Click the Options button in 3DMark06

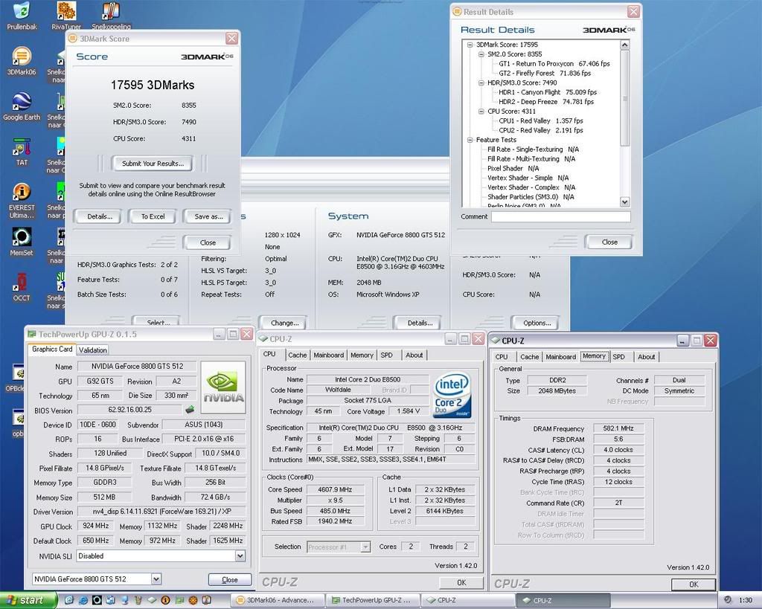click(x=537, y=323)
